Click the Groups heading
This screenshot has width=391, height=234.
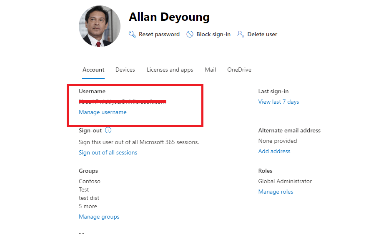(88, 171)
